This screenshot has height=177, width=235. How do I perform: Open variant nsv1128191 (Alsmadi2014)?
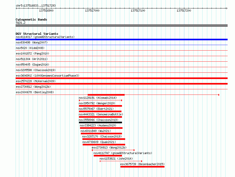(x=98, y=98)
